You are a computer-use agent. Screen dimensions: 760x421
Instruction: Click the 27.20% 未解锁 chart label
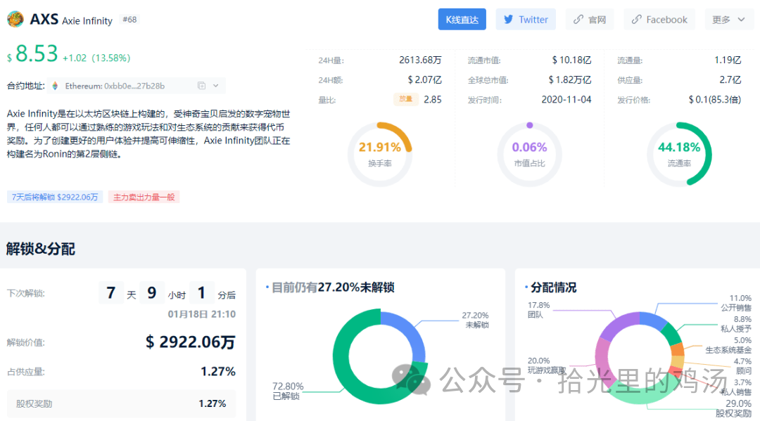coord(475,320)
